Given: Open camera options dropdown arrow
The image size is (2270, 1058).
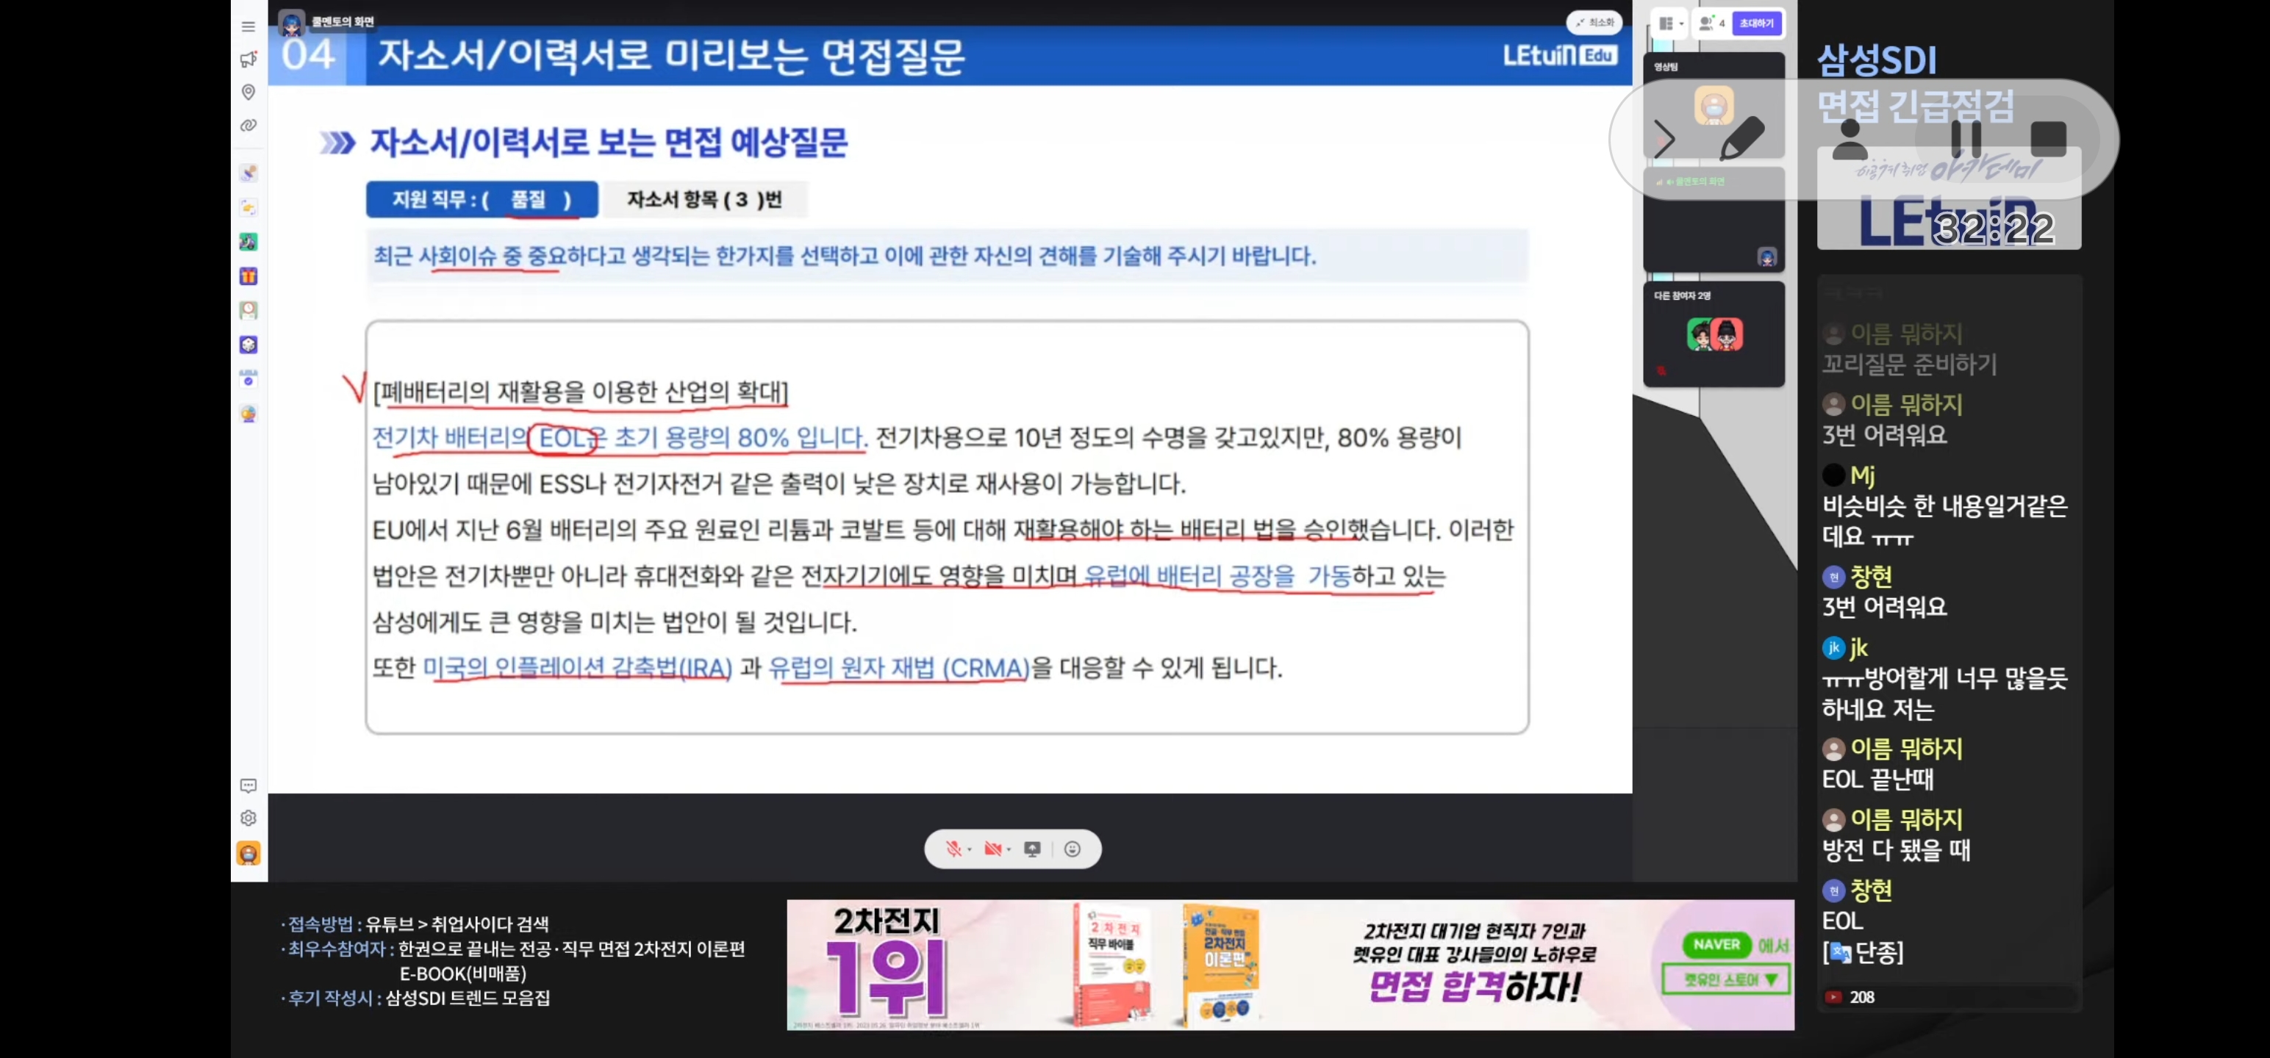Looking at the screenshot, I should tap(1009, 850).
